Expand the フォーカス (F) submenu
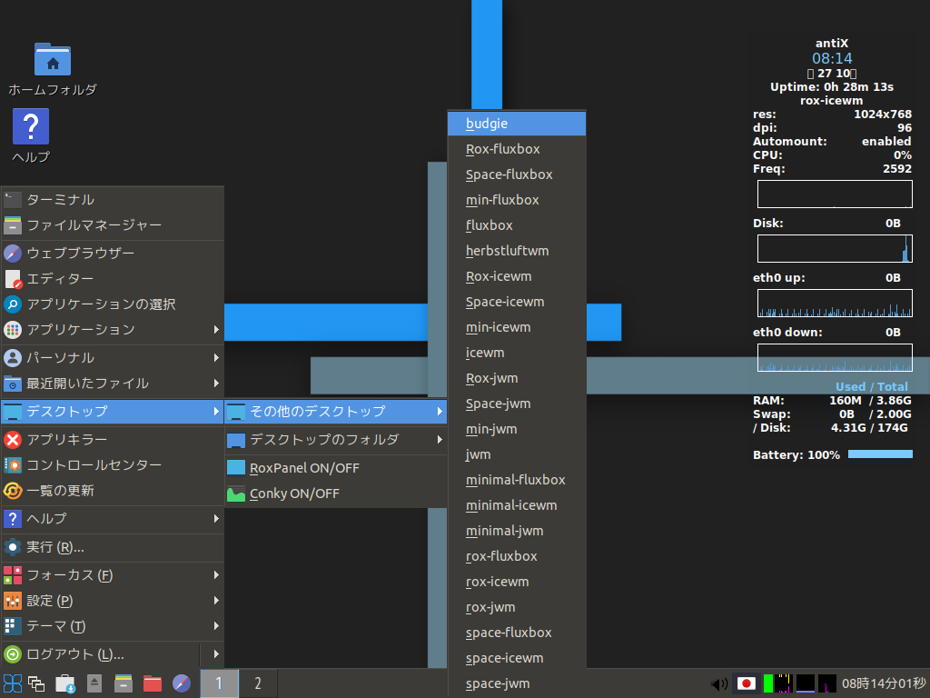Screen dimensions: 930x698 [113, 574]
